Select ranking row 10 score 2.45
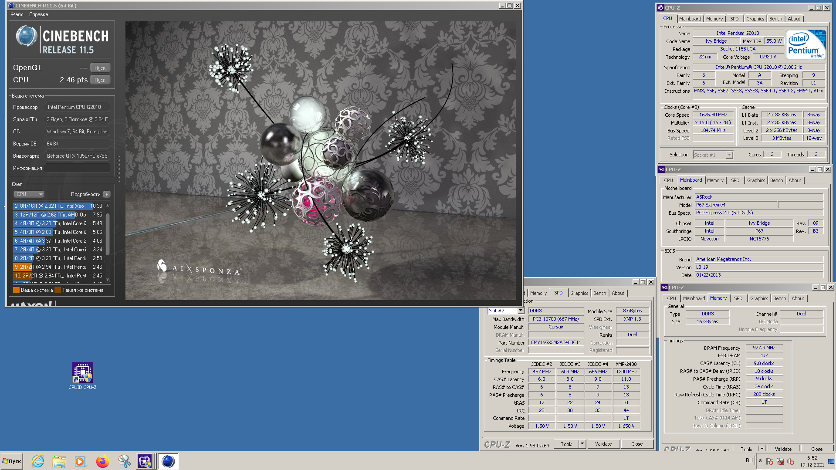This screenshot has height=470, width=836. click(x=58, y=276)
